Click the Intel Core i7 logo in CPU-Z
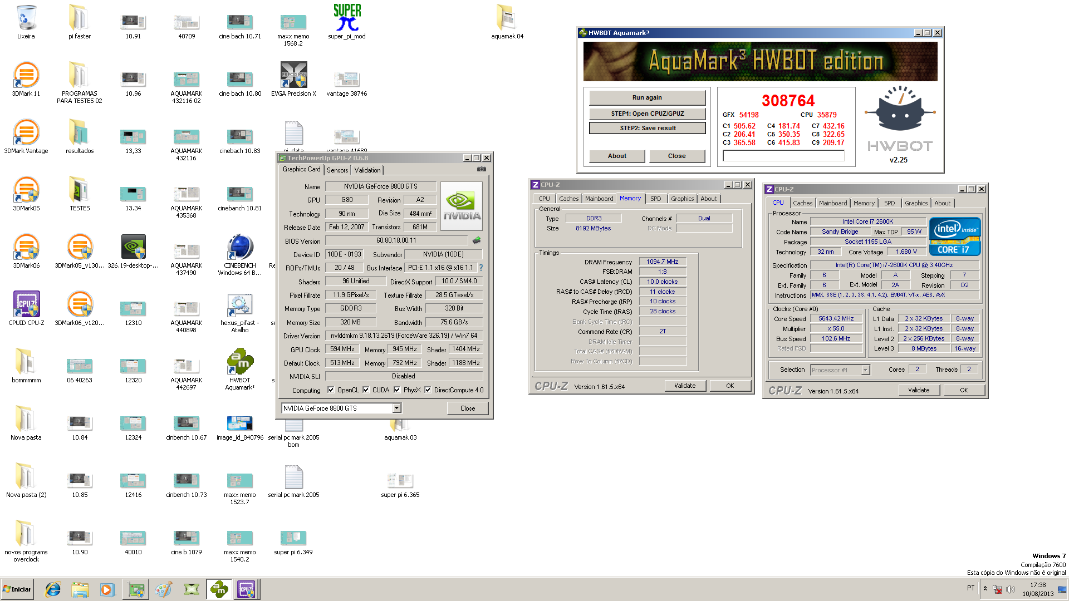This screenshot has height=601, width=1069. [x=955, y=237]
